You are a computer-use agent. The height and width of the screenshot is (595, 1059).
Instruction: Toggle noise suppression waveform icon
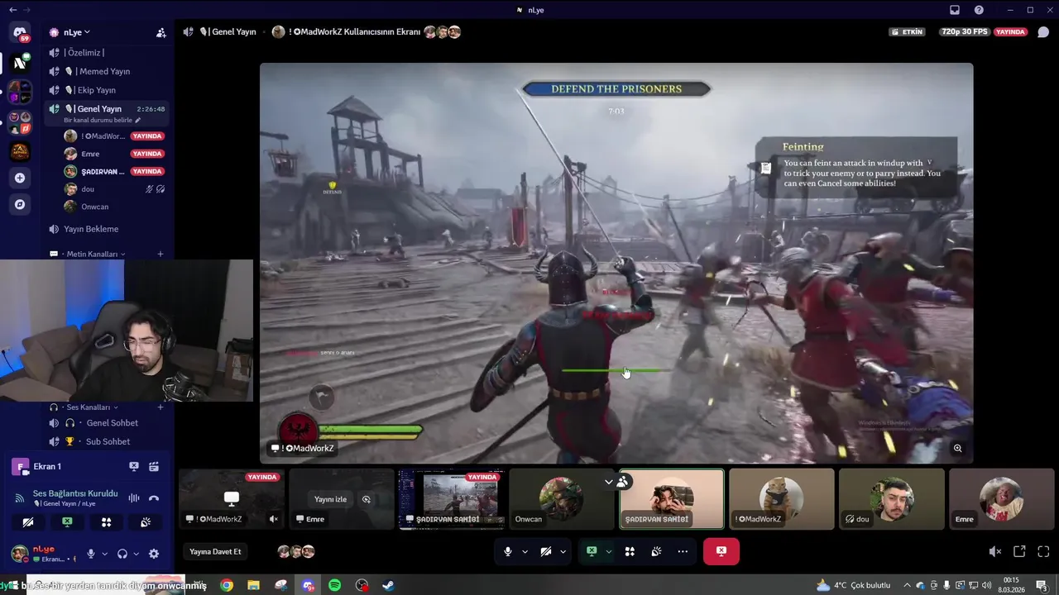pyautogui.click(x=134, y=497)
